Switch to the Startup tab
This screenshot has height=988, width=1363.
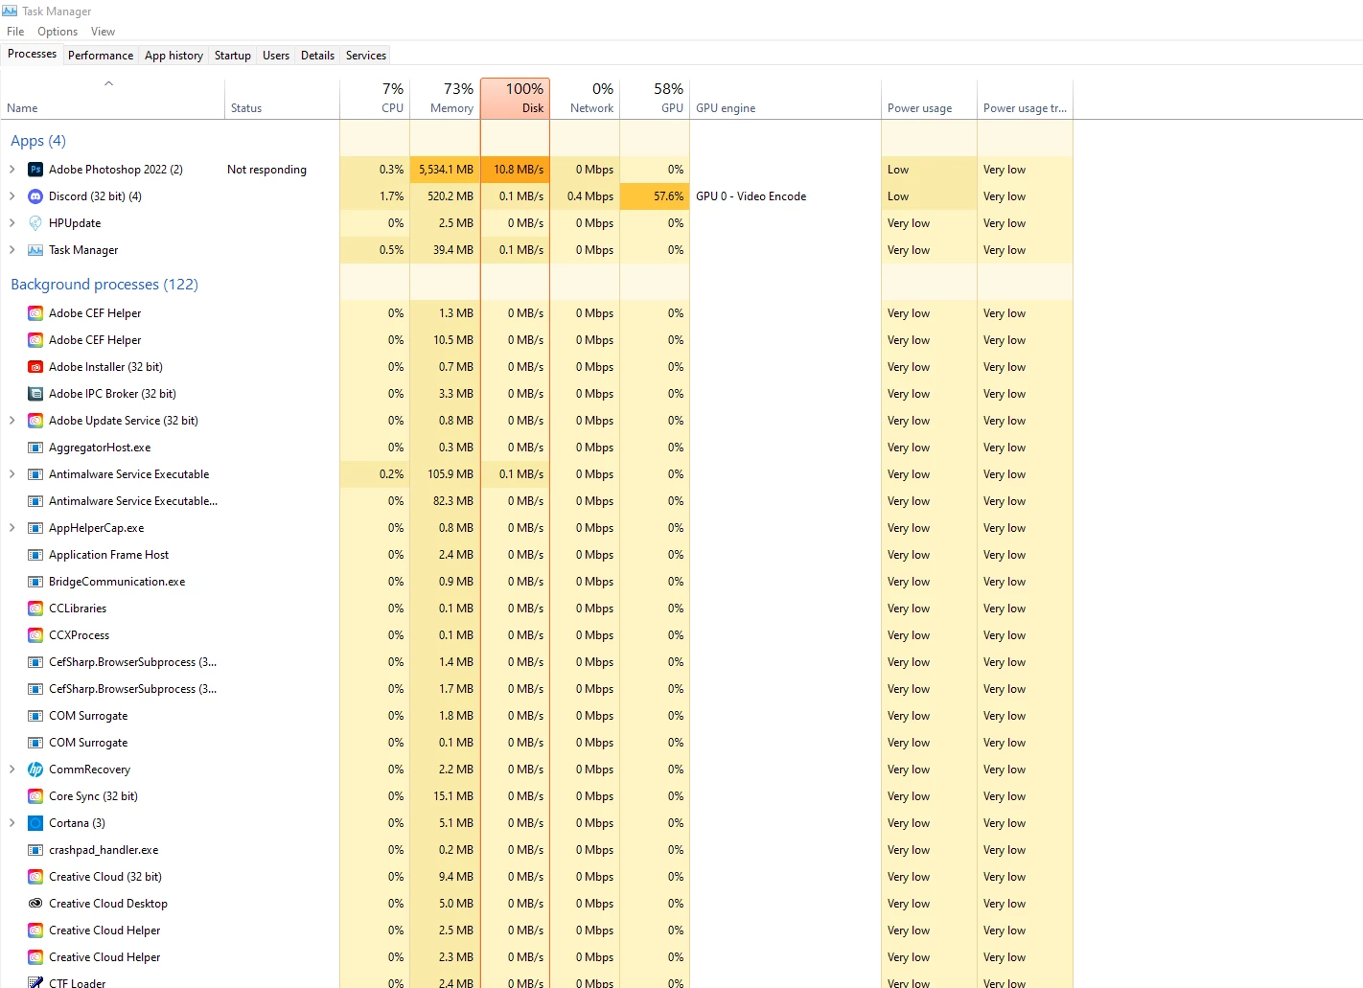tap(233, 56)
